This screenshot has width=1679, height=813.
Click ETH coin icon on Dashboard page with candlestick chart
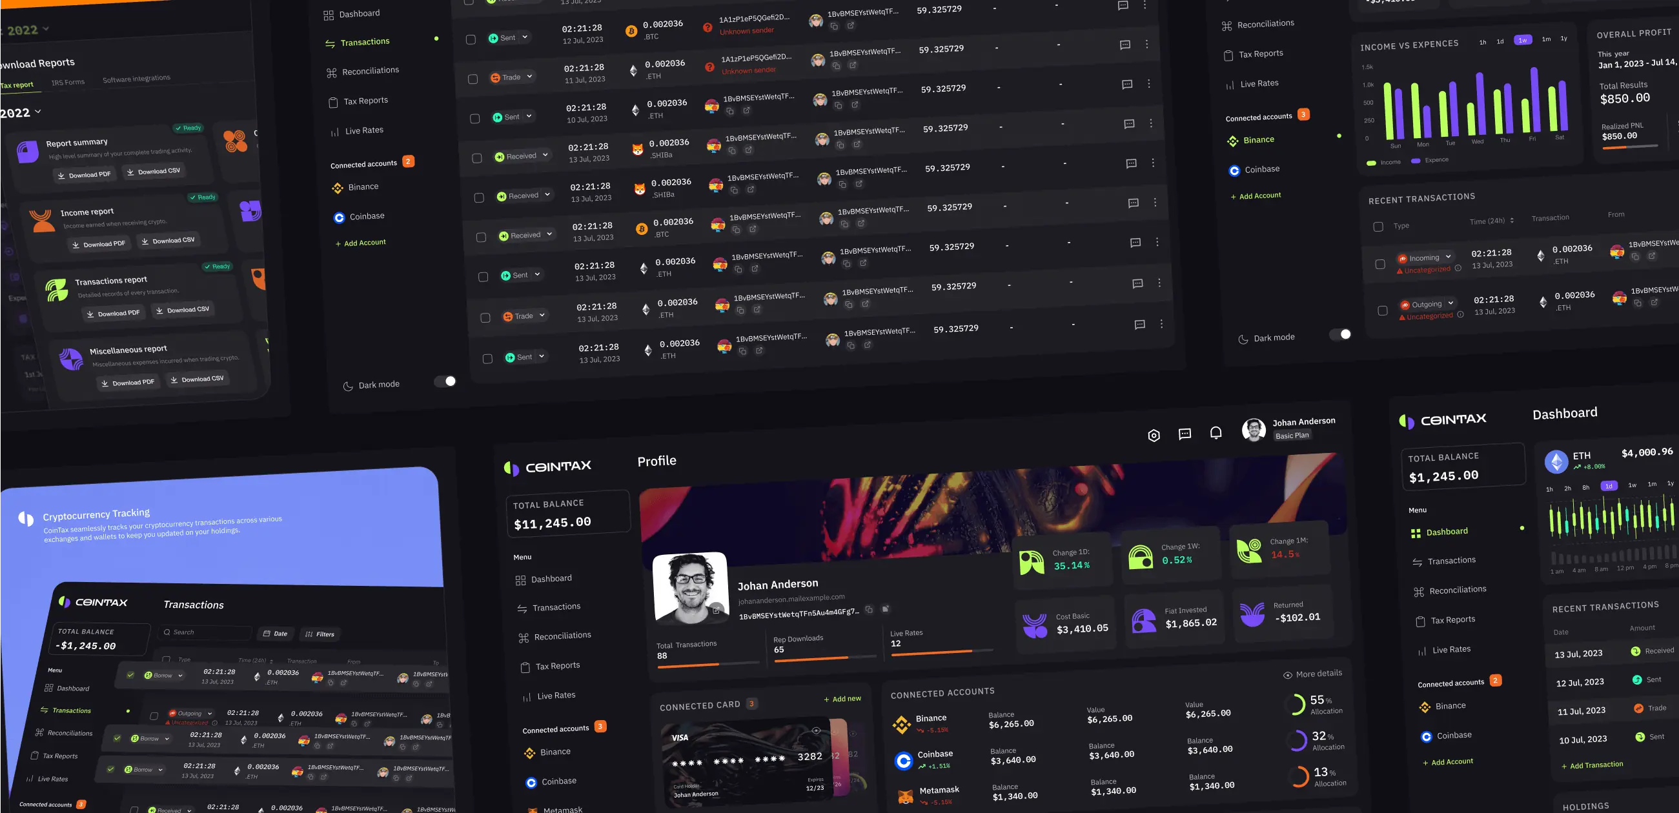tap(1556, 462)
